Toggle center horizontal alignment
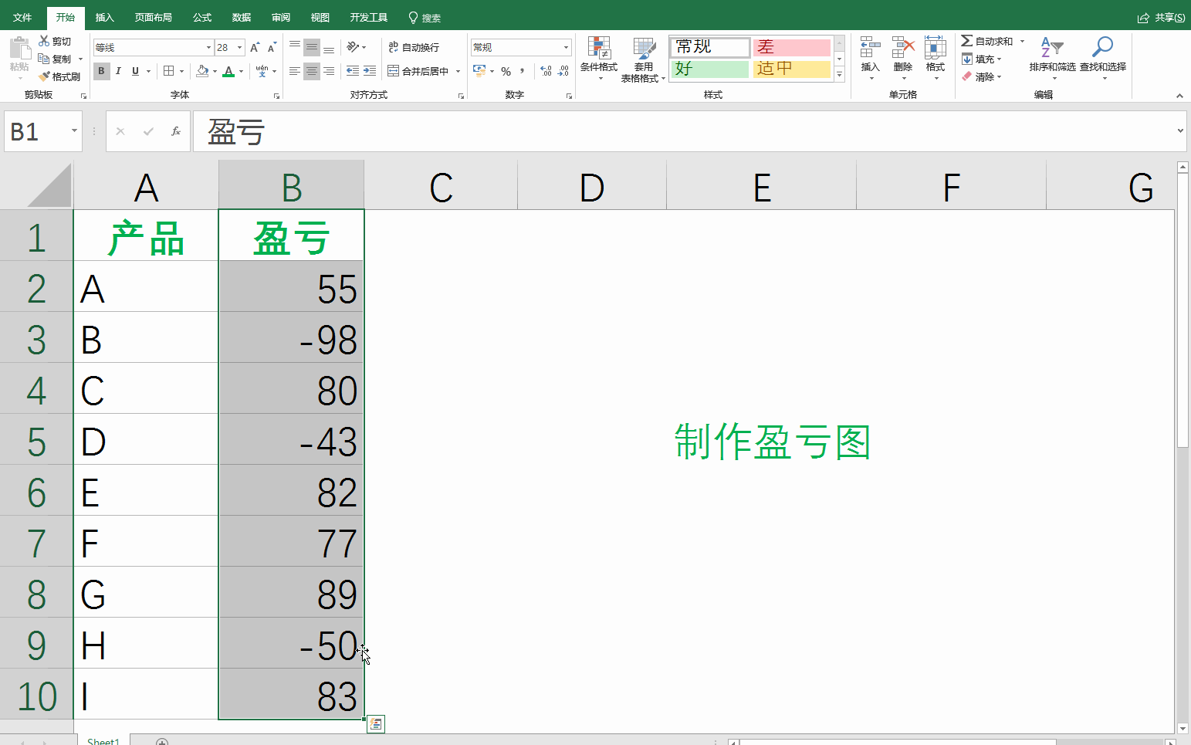Image resolution: width=1191 pixels, height=745 pixels. click(x=312, y=71)
